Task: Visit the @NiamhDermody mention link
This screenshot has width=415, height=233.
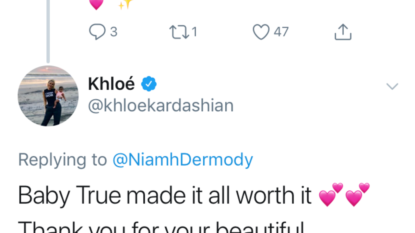Action: 183,160
